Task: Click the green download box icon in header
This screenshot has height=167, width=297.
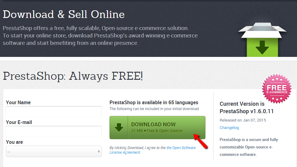Action: tap(262, 40)
